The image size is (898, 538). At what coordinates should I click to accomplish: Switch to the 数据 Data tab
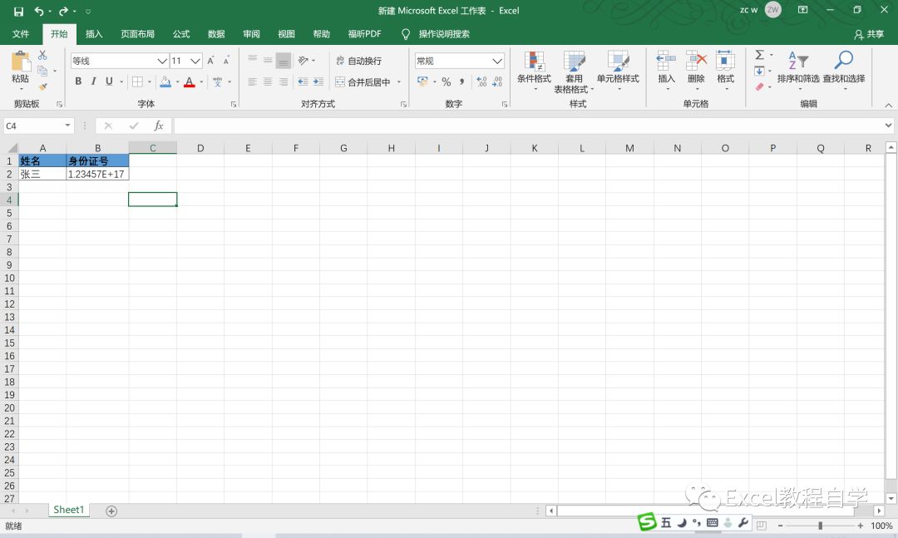[216, 34]
